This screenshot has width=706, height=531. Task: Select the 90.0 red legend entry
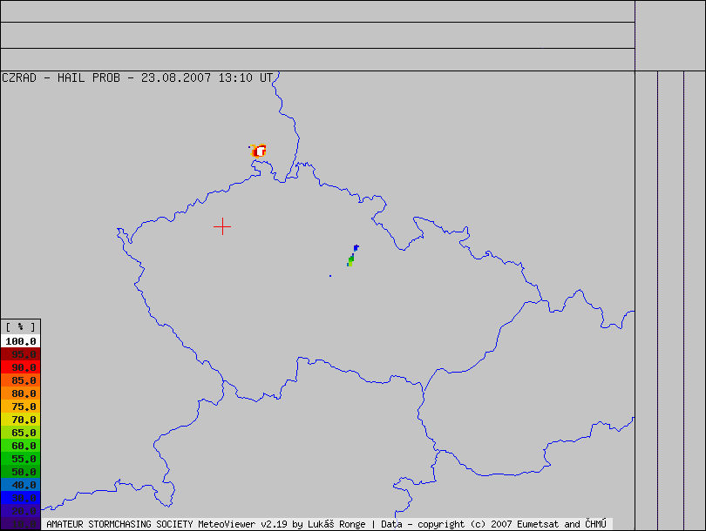point(20,367)
